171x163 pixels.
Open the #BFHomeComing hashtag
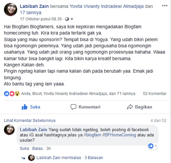[119, 135]
